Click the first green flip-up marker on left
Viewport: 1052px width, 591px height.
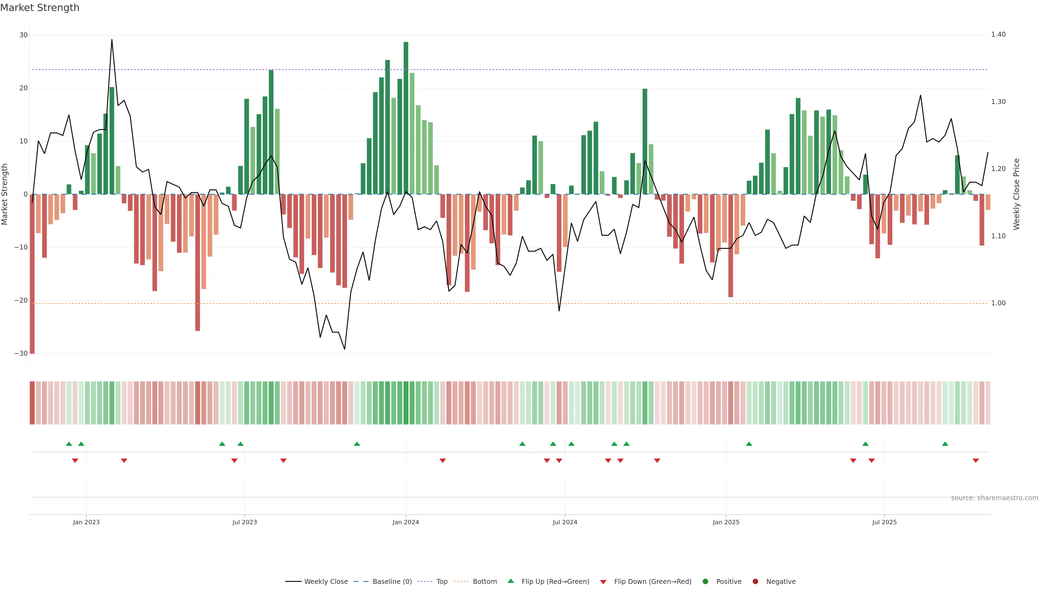point(69,444)
